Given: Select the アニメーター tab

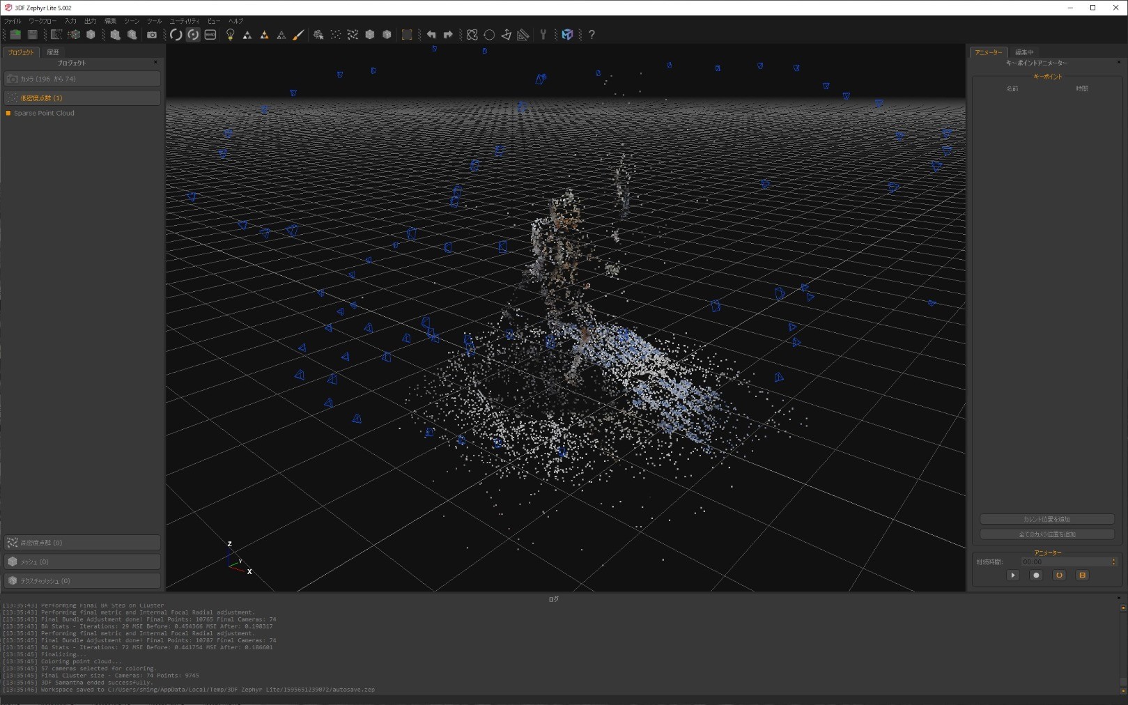Looking at the screenshot, I should point(989,52).
